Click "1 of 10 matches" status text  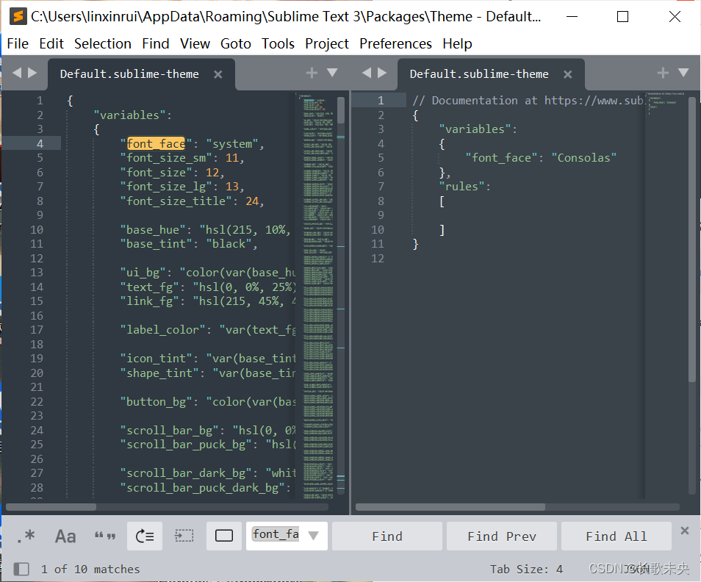tap(90, 569)
